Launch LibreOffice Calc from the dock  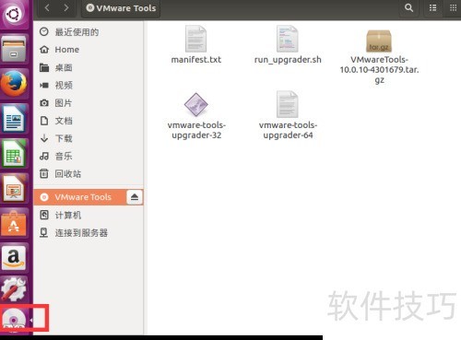(14, 153)
